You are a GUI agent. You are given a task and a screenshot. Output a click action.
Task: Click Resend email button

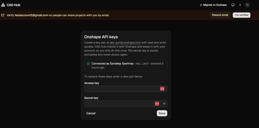pos(220,15)
